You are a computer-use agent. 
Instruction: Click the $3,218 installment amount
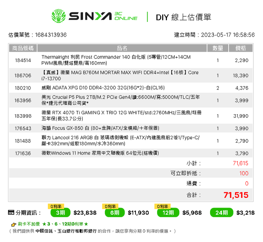click(245, 213)
